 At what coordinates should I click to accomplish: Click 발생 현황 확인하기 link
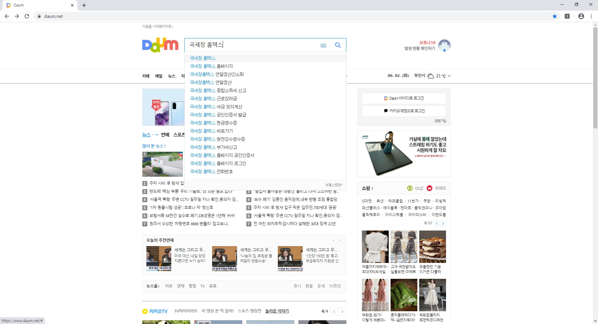[x=420, y=49]
